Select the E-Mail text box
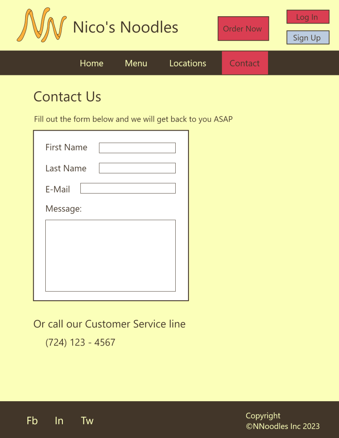This screenshot has height=438, width=339. (128, 188)
